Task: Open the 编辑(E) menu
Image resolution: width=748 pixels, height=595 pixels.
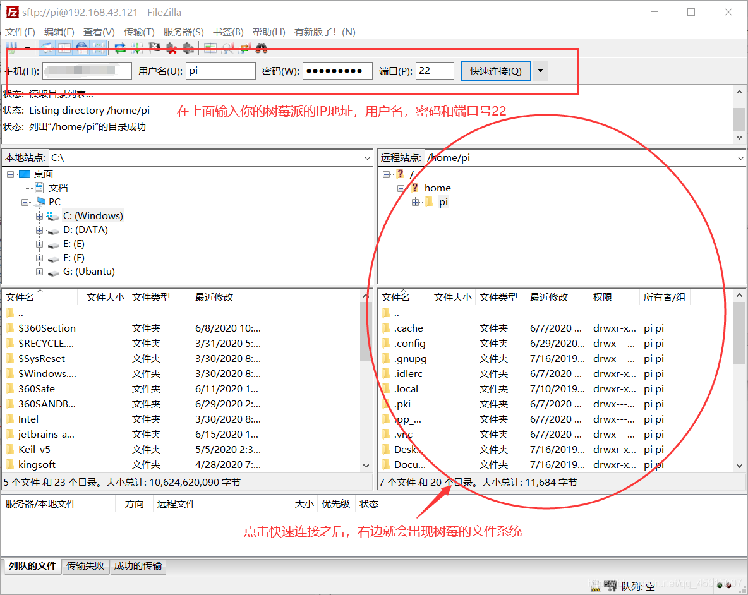Action: click(59, 32)
